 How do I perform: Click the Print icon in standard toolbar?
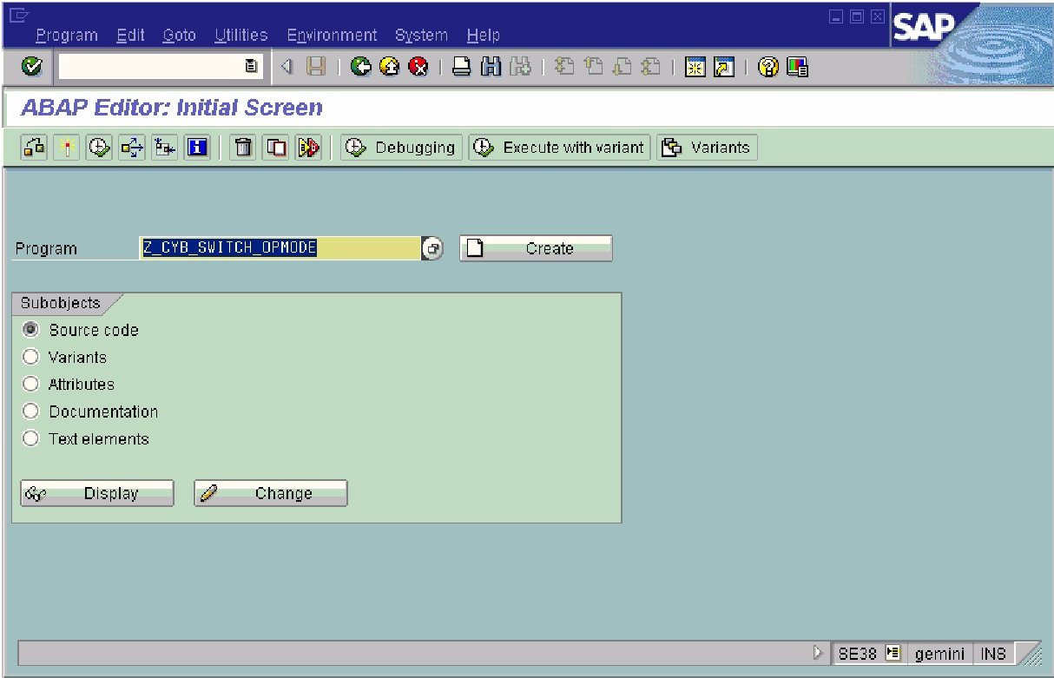[x=462, y=67]
